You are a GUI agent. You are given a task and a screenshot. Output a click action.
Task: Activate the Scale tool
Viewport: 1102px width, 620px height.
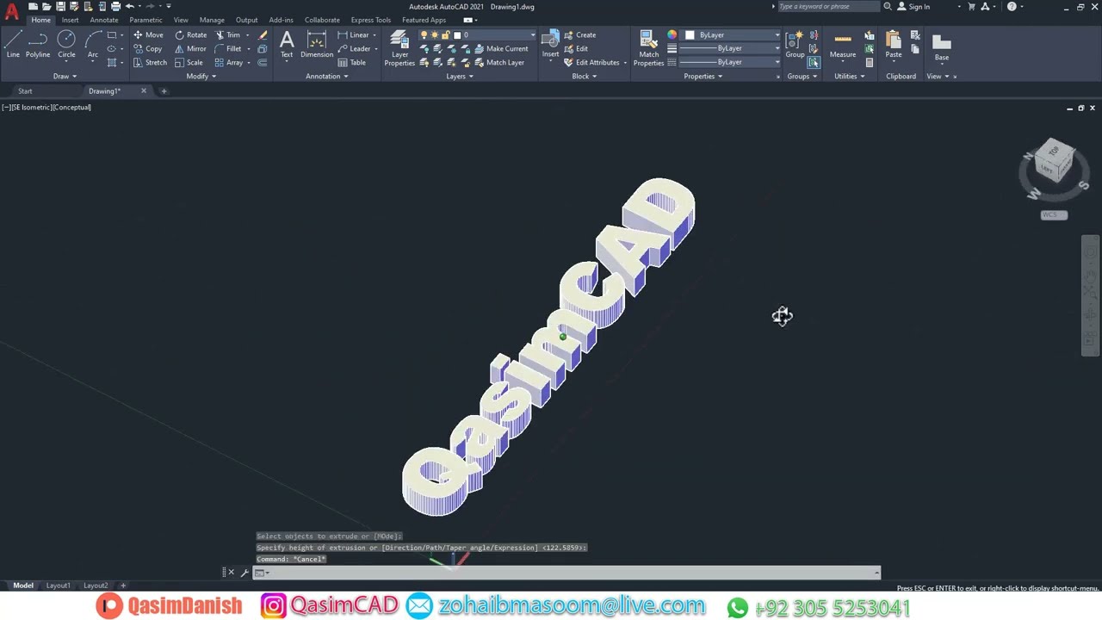pyautogui.click(x=189, y=63)
